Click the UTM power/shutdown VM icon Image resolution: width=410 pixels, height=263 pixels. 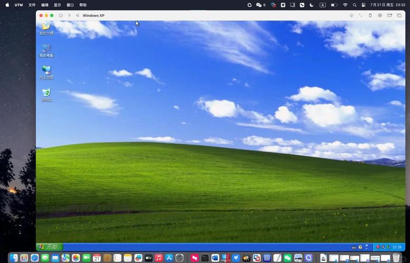(61, 15)
